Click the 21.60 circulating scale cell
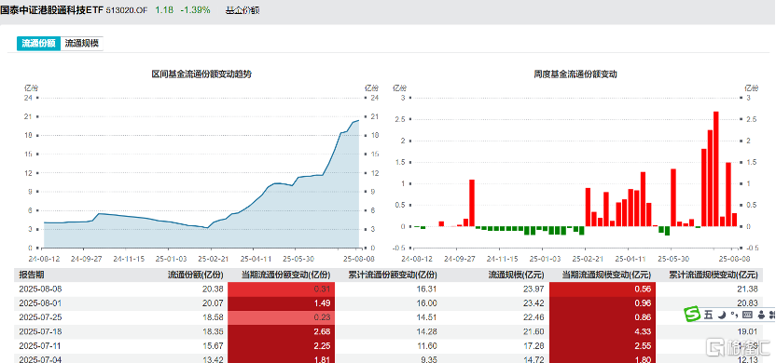The image size is (776, 363). click(x=533, y=331)
